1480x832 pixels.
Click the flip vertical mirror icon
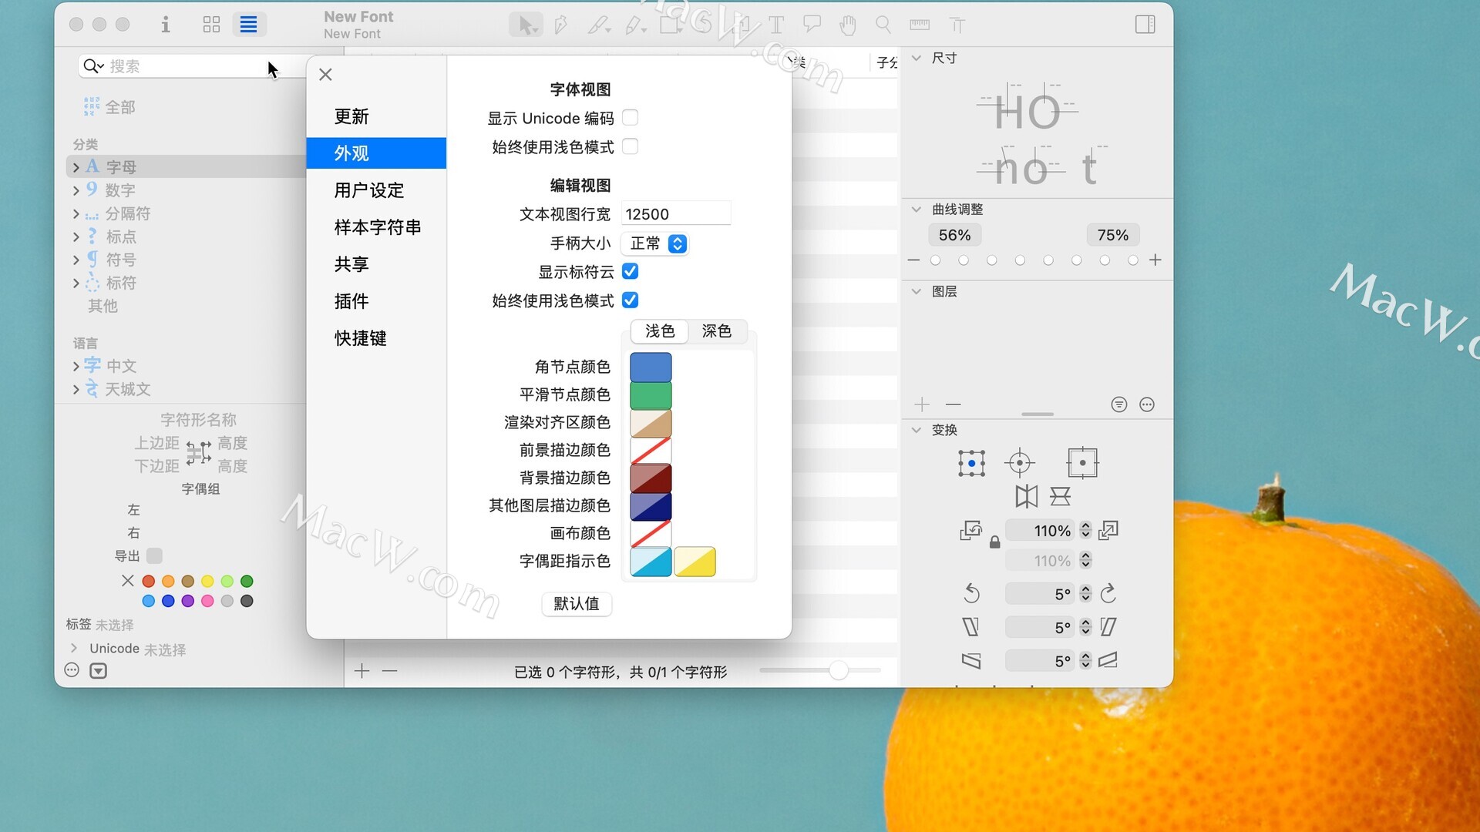[x=1061, y=496]
